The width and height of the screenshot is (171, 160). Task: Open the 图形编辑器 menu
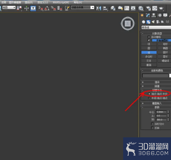point(15,3)
